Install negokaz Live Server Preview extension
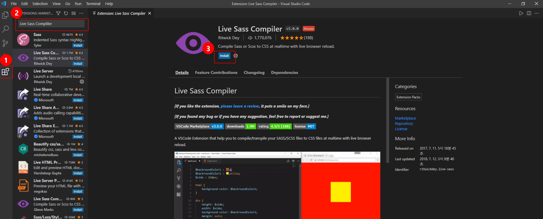 pyautogui.click(x=78, y=191)
